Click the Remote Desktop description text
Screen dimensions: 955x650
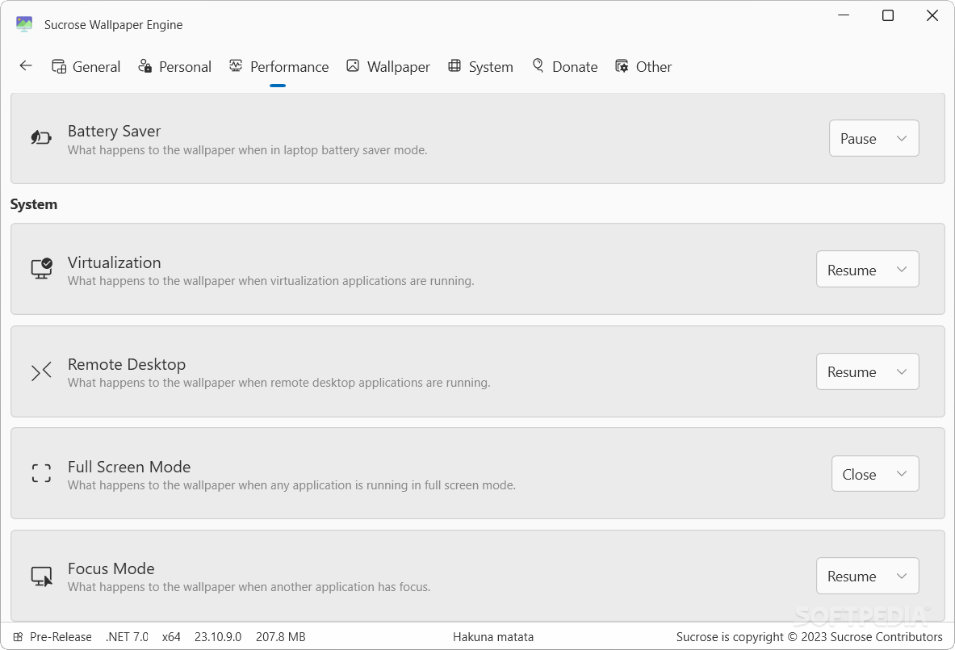pos(279,383)
